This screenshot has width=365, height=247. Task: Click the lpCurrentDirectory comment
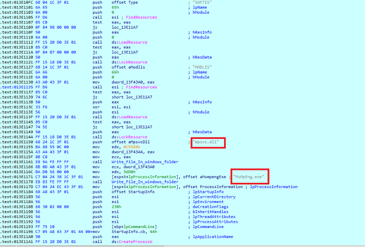pos(214,197)
